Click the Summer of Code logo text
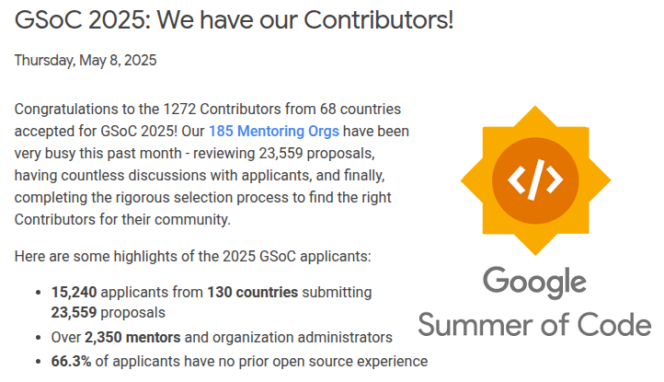Viewport: 664px width, 382px height. [534, 325]
